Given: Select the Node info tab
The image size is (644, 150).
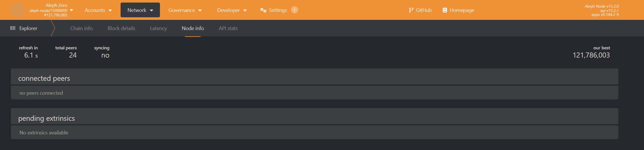Looking at the screenshot, I should (x=193, y=28).
